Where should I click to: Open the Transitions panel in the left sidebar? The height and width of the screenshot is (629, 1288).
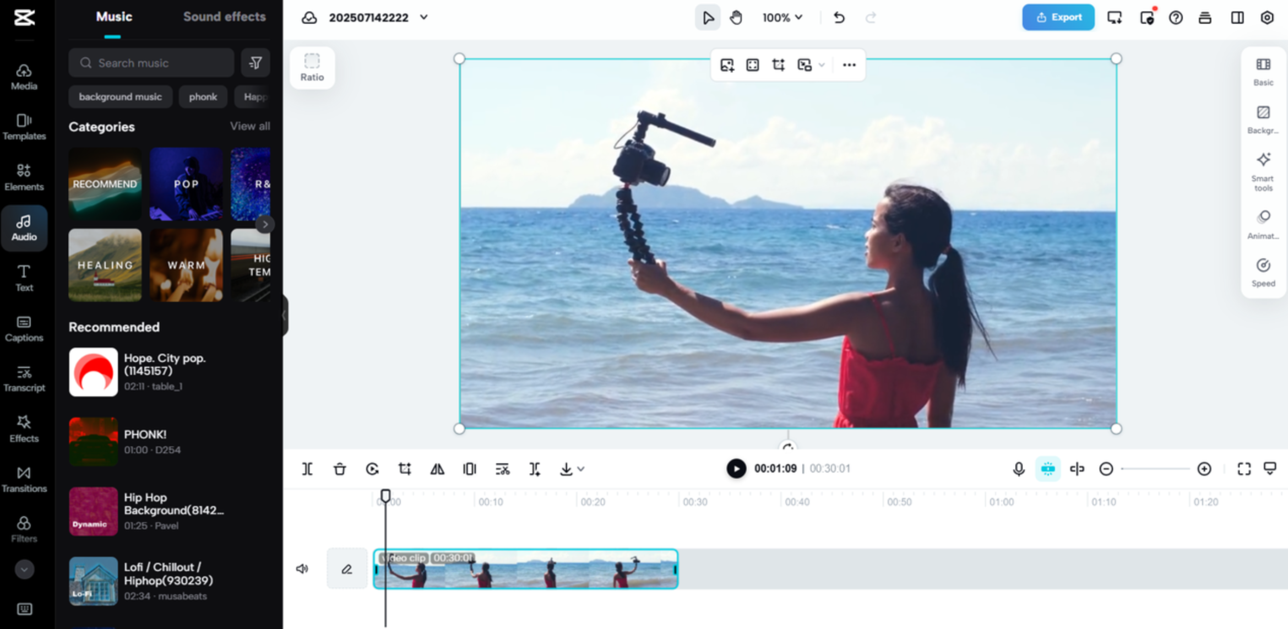[24, 479]
